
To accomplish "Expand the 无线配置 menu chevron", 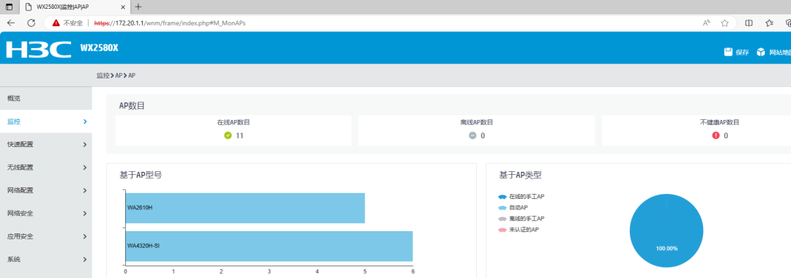I will [x=85, y=168].
